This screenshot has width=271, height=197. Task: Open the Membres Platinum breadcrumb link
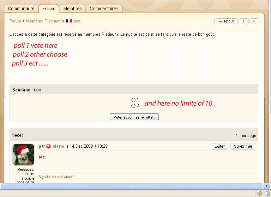pyautogui.click(x=43, y=21)
